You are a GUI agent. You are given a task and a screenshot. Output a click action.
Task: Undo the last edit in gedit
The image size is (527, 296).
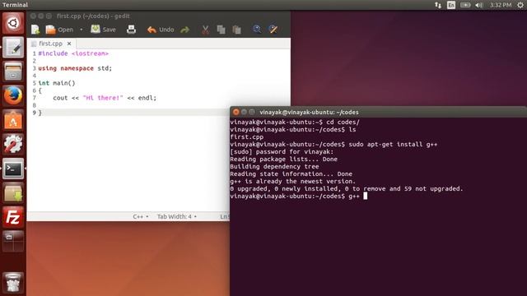[161, 30]
